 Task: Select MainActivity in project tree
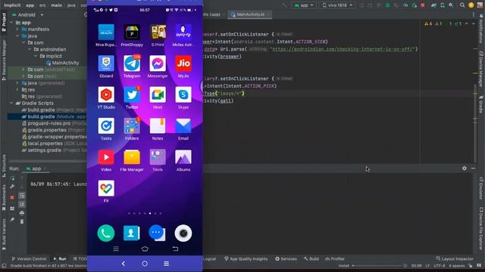pos(62,63)
